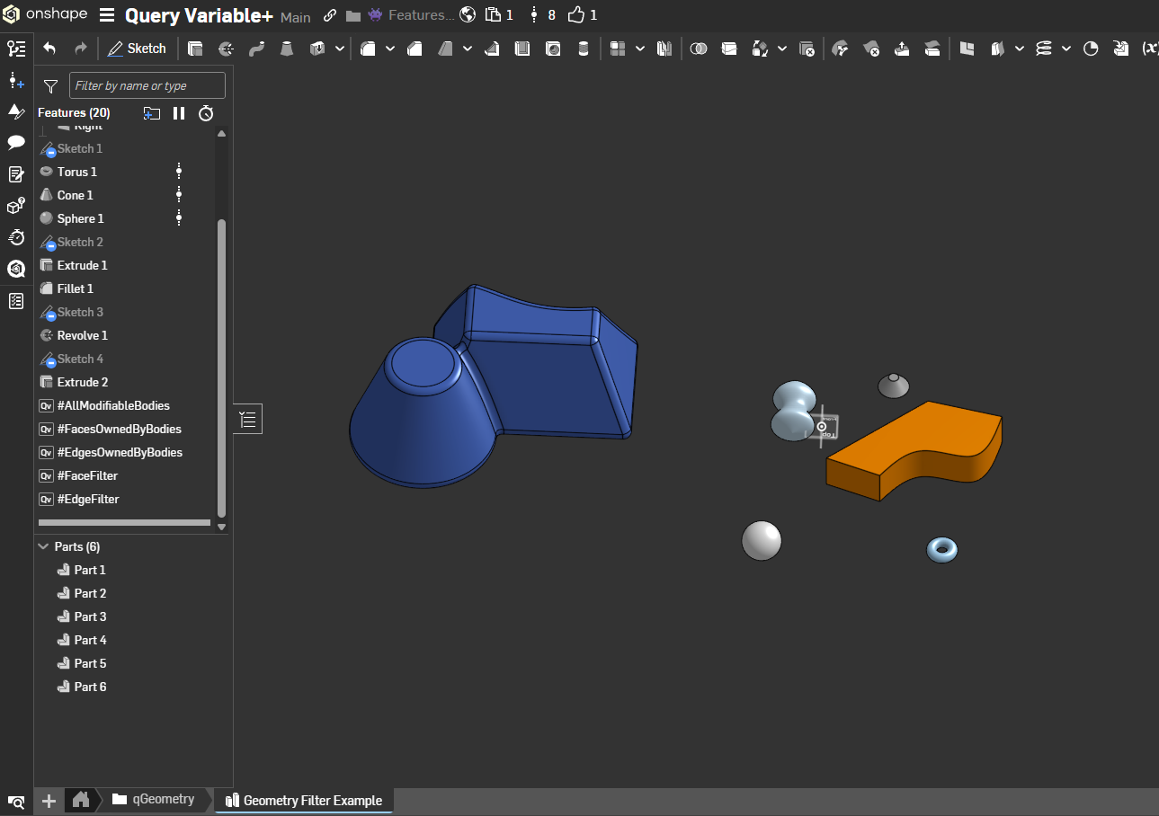Collapse the Parts (6) list

[43, 546]
